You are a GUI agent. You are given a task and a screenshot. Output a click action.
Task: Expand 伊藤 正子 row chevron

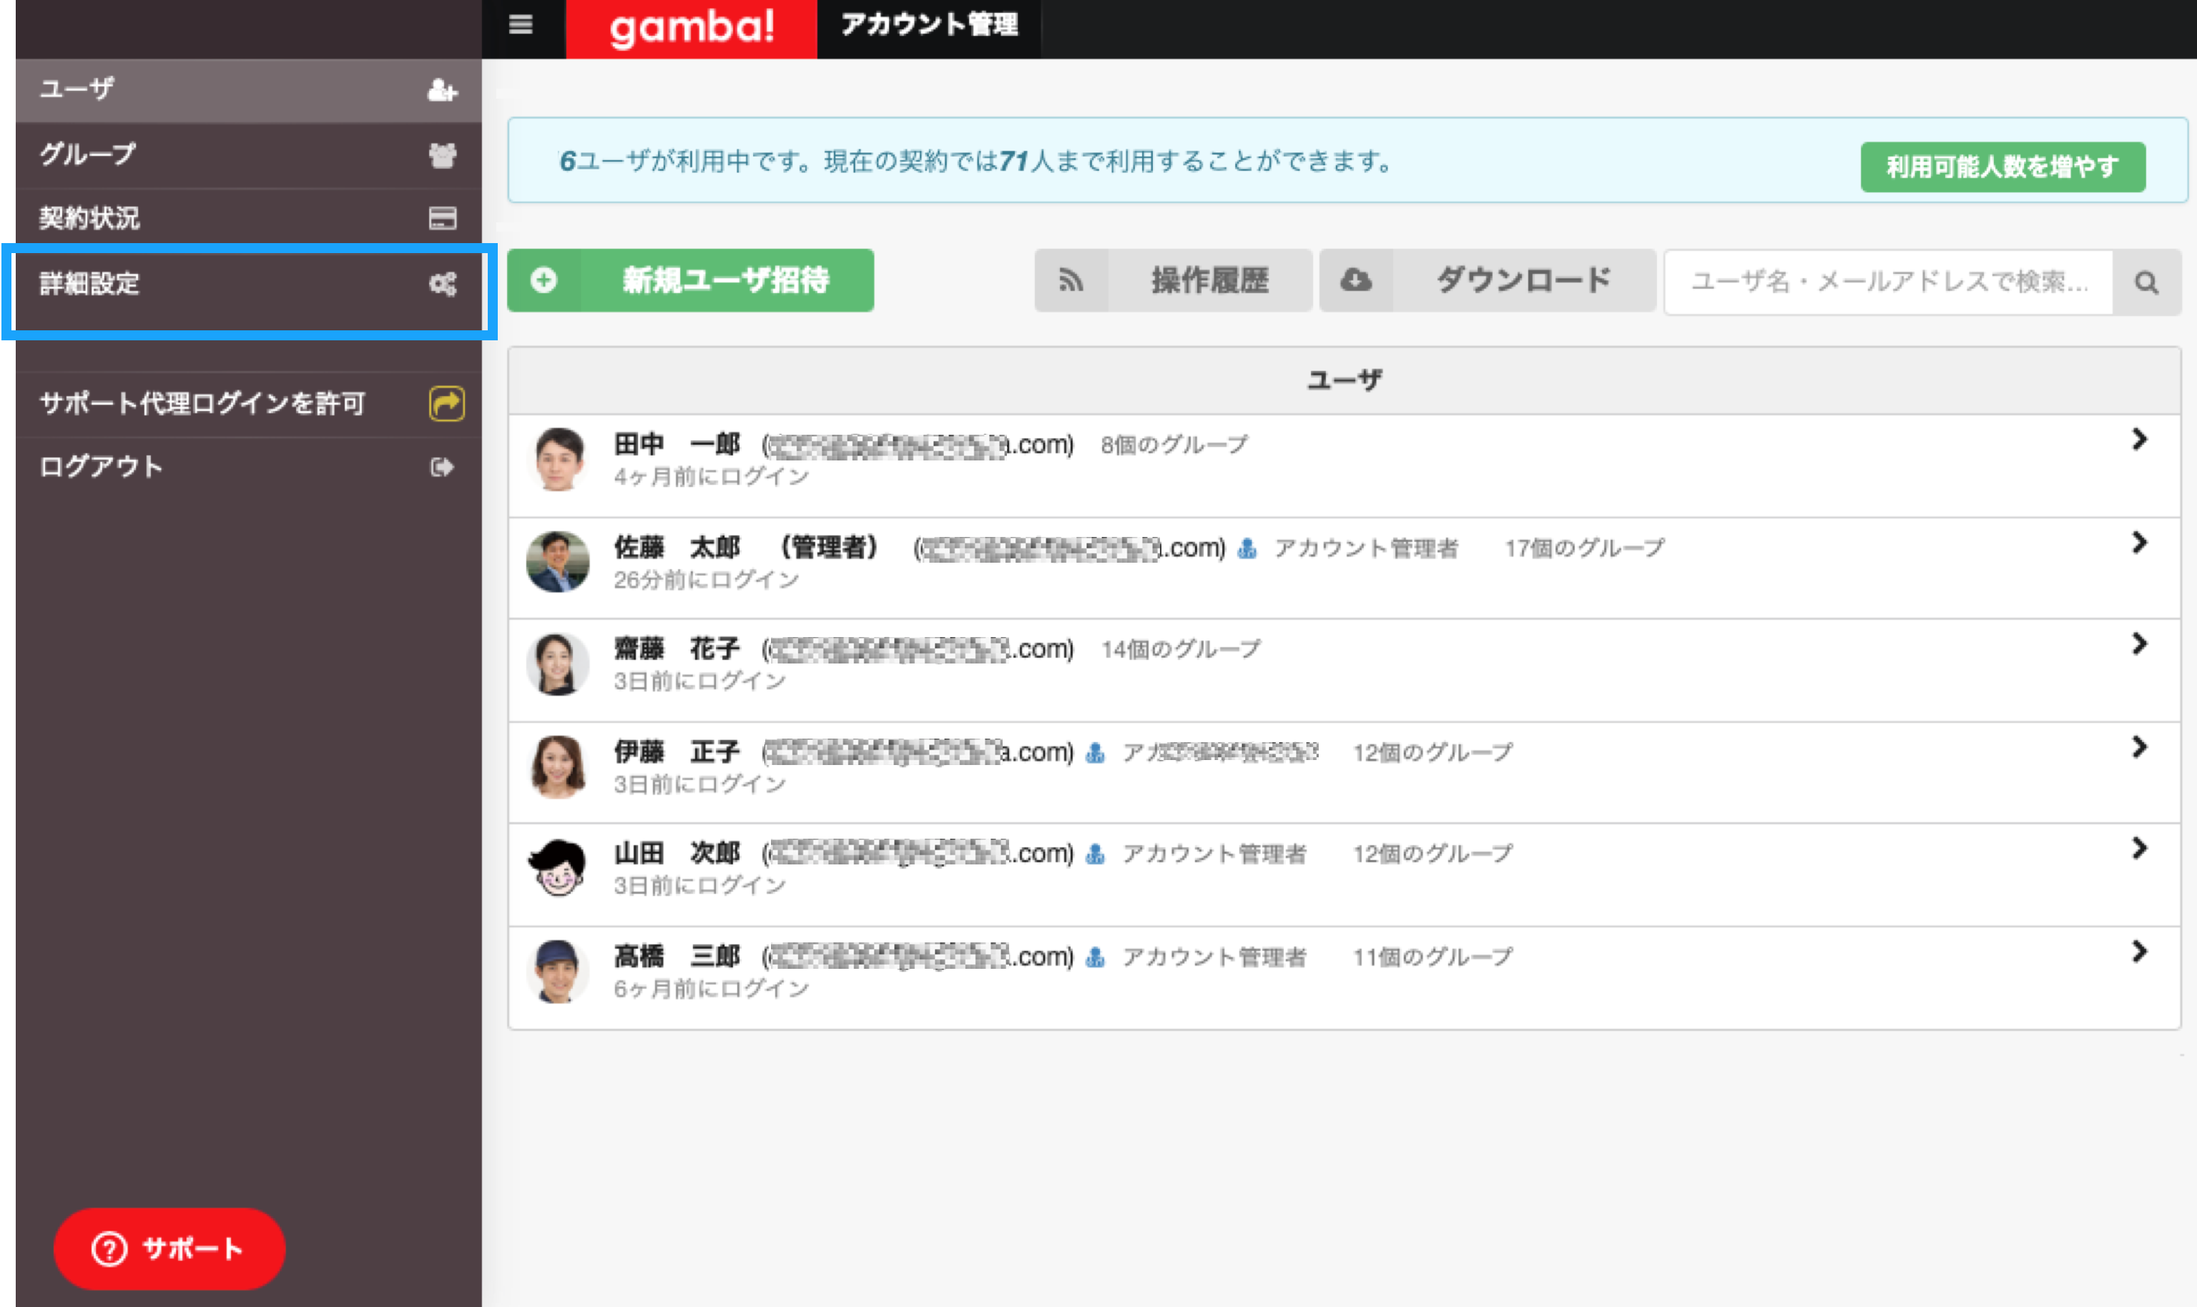point(2139,747)
